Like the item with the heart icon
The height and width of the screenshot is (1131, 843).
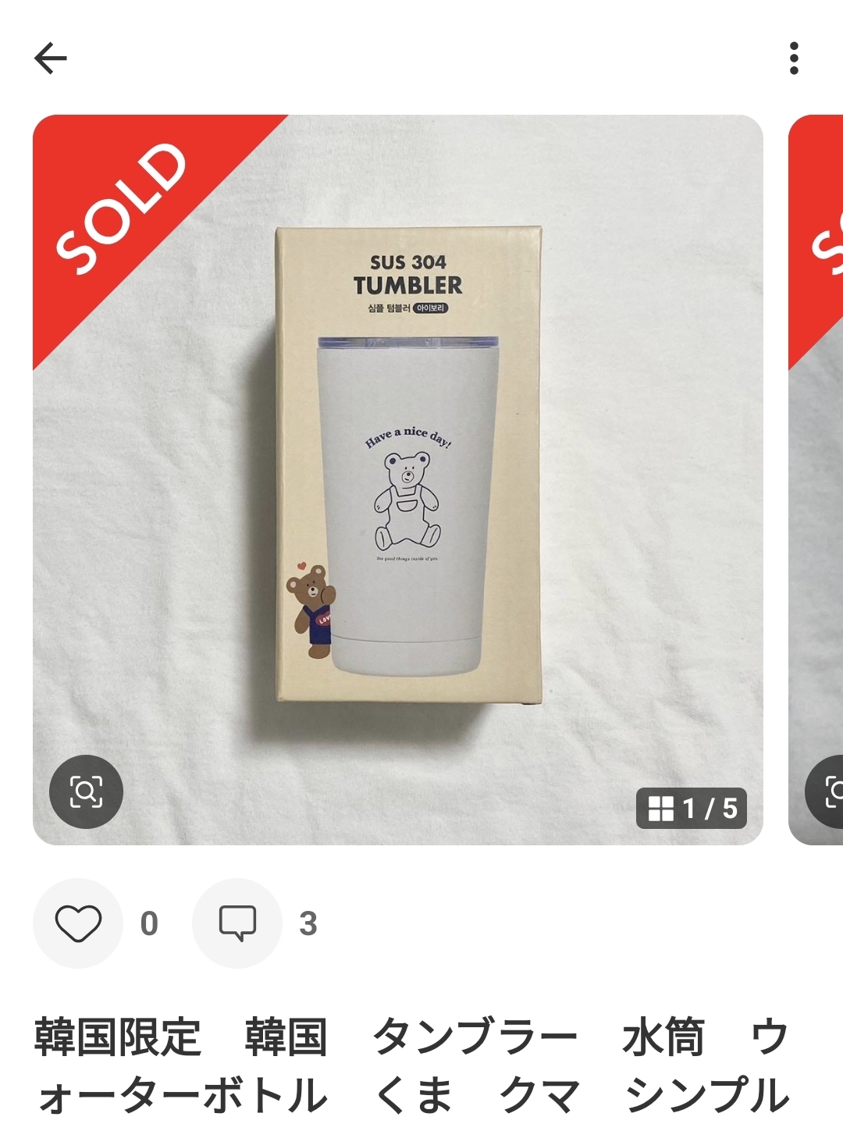click(x=78, y=923)
